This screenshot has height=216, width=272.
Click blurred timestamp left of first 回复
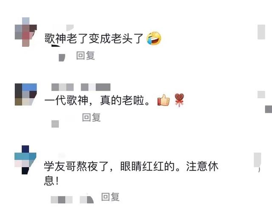click(x=62, y=58)
